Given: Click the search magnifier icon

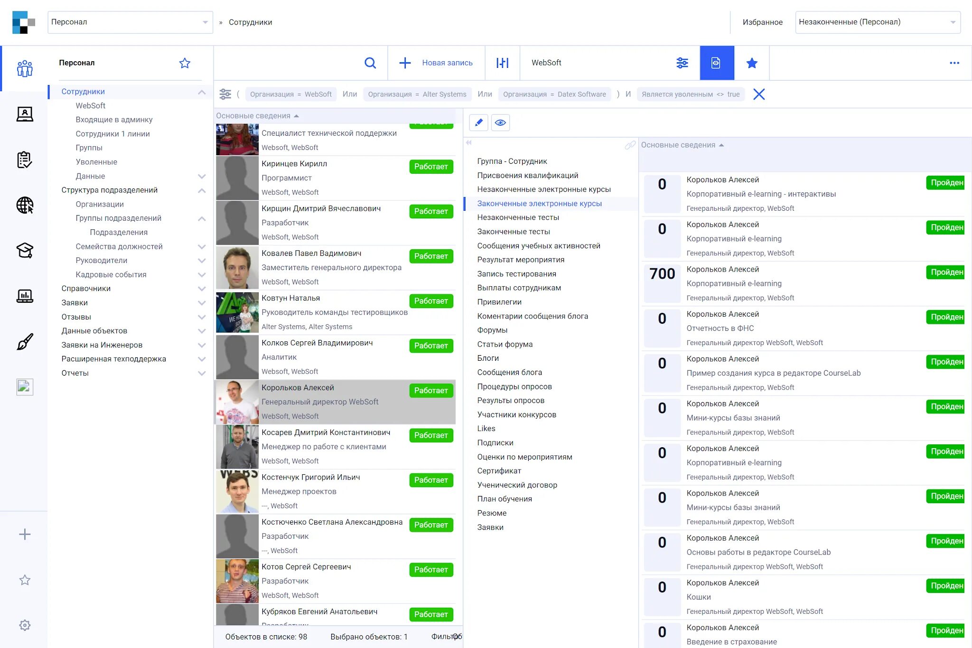Looking at the screenshot, I should [x=370, y=63].
